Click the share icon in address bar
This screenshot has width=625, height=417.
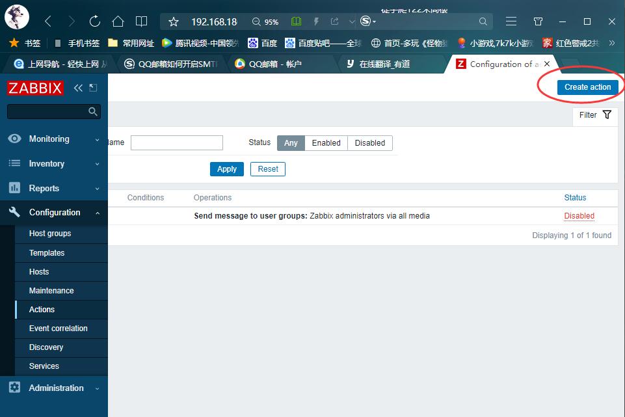click(334, 21)
